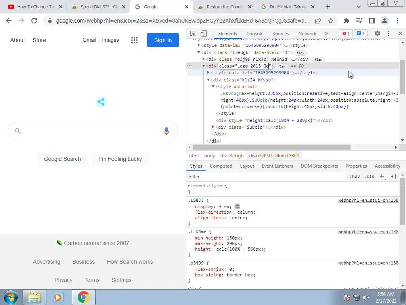Switch to the Network tab
406x305 pixels.
click(x=307, y=33)
